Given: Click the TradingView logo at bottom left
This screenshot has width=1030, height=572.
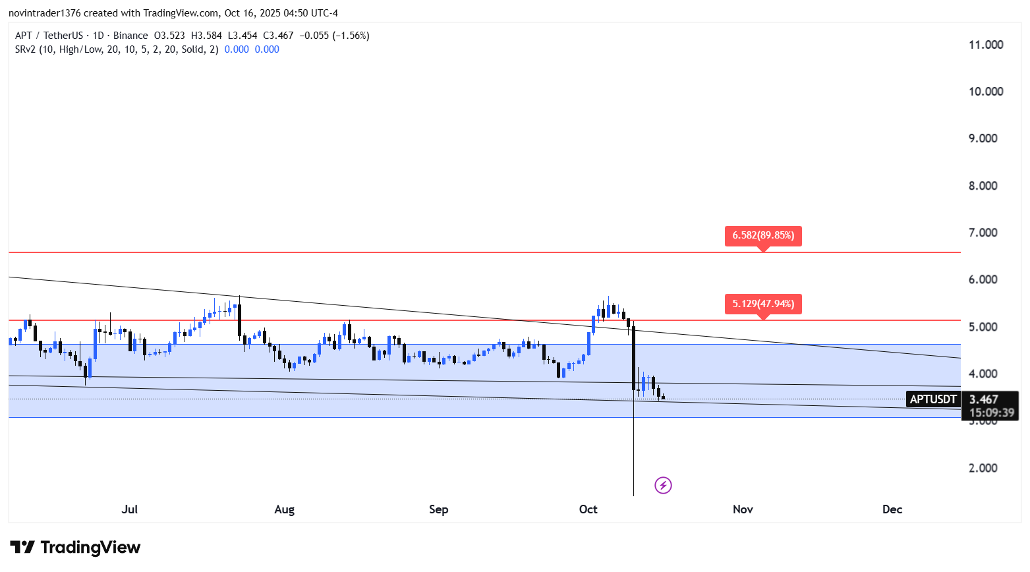Looking at the screenshot, I should pyautogui.click(x=75, y=548).
